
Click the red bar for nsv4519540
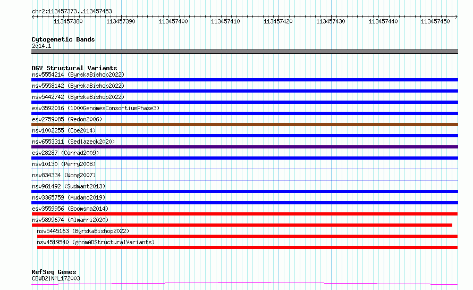(x=247, y=247)
